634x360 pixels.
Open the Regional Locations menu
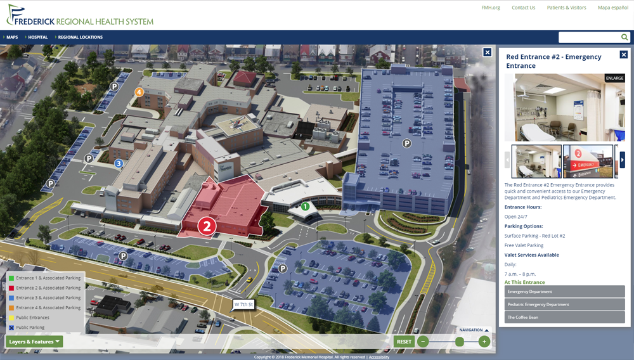[x=80, y=37]
